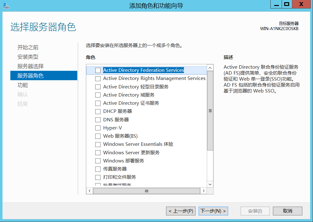The image size is (313, 222).
Task: Check the 传真服务器 checkbox
Action: click(x=98, y=169)
